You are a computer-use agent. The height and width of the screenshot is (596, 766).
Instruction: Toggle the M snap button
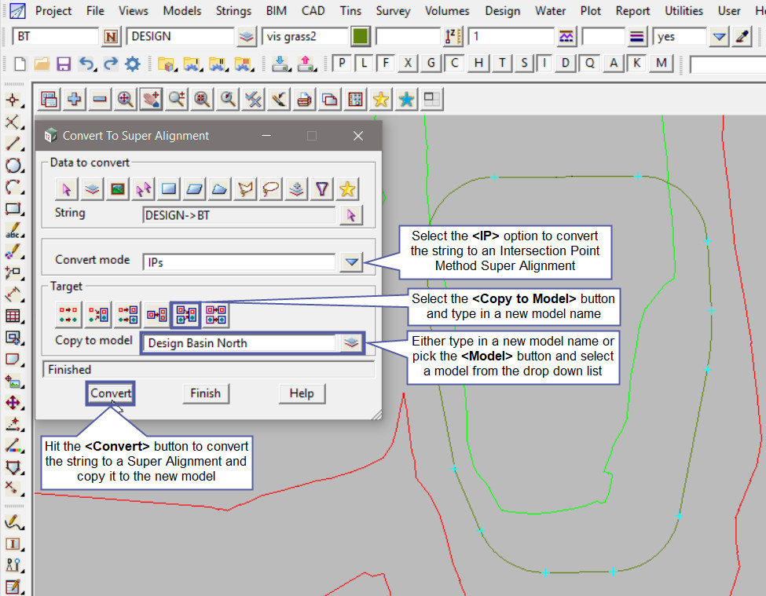click(x=662, y=64)
